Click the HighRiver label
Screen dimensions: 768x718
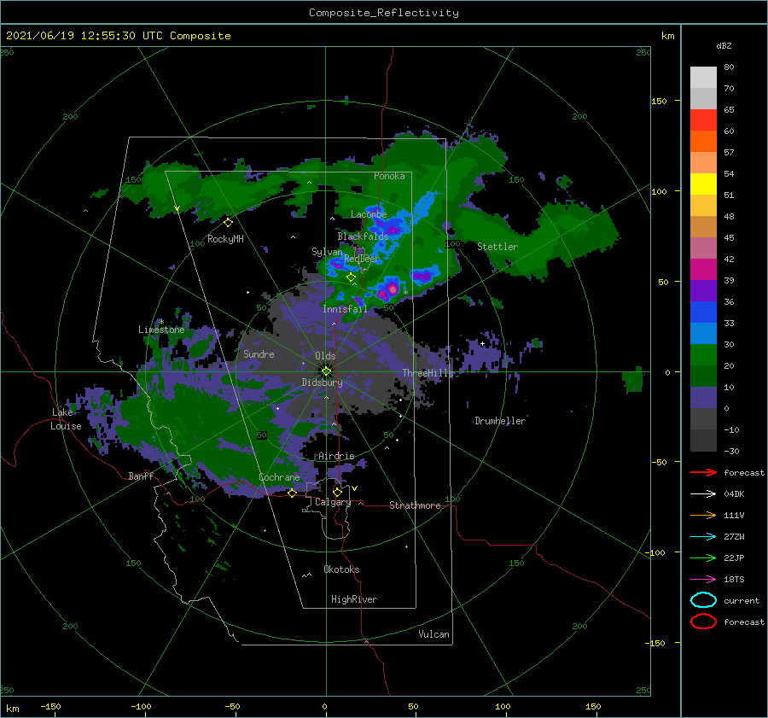tap(354, 599)
